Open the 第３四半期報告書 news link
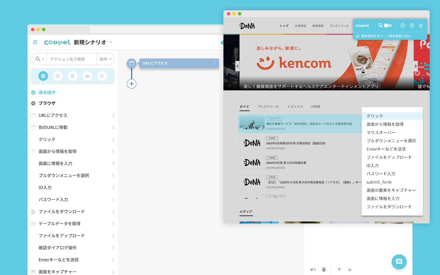 tap(286, 163)
